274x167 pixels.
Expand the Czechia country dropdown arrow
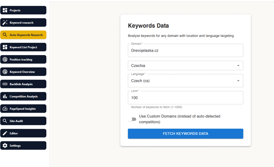(238, 66)
